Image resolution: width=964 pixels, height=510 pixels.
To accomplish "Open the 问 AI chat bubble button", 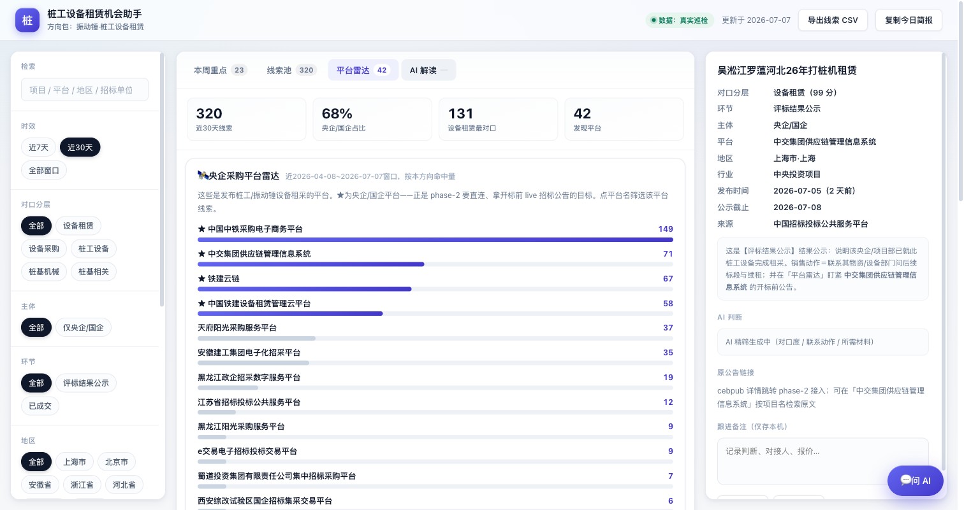I will coord(916,481).
